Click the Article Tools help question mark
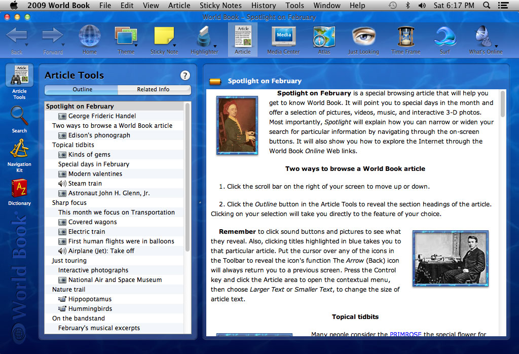Viewport: 519px width, 354px height. [185, 76]
